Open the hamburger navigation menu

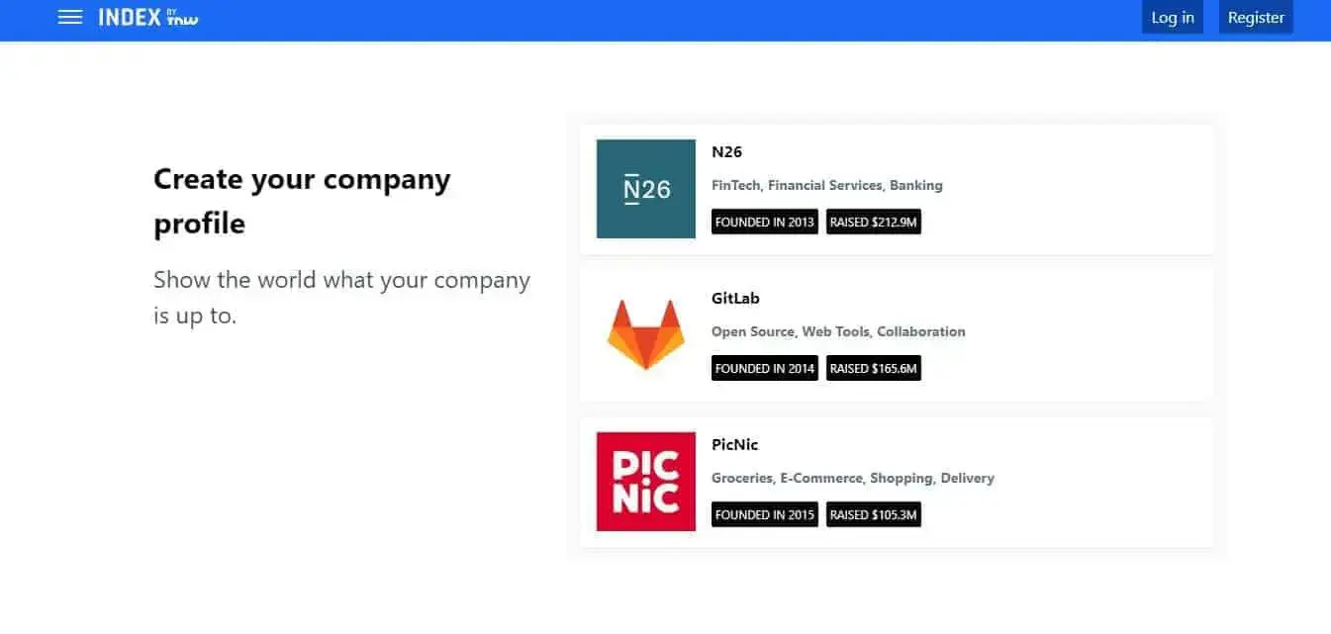[x=69, y=17]
